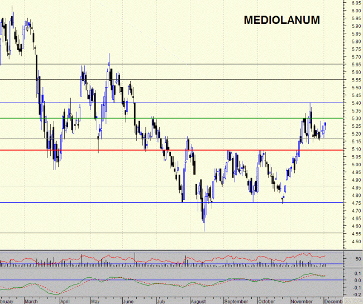Click the October month label

[266, 301]
